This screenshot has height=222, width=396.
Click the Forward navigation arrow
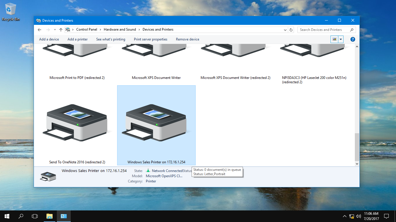tap(48, 29)
